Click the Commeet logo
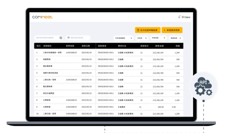This screenshot has height=133, width=225. coord(42,17)
